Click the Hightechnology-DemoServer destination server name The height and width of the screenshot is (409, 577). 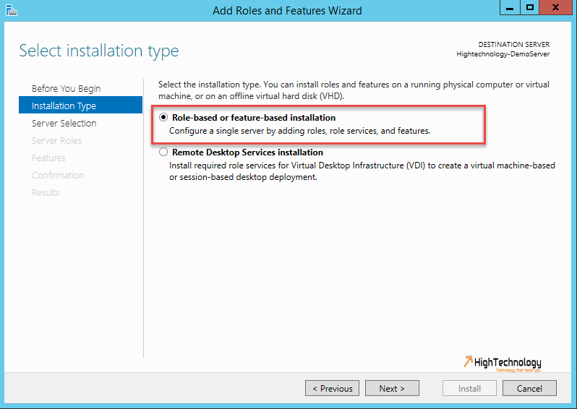(x=503, y=54)
